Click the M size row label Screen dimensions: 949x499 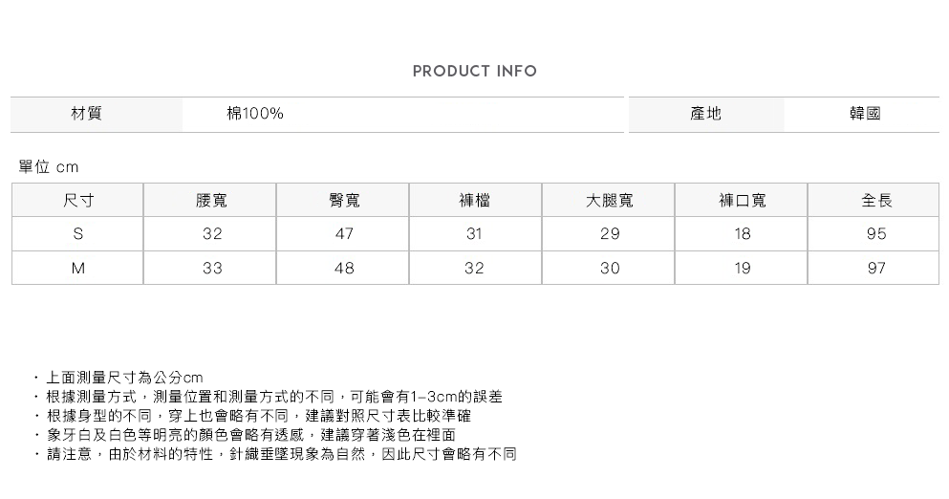[77, 269]
